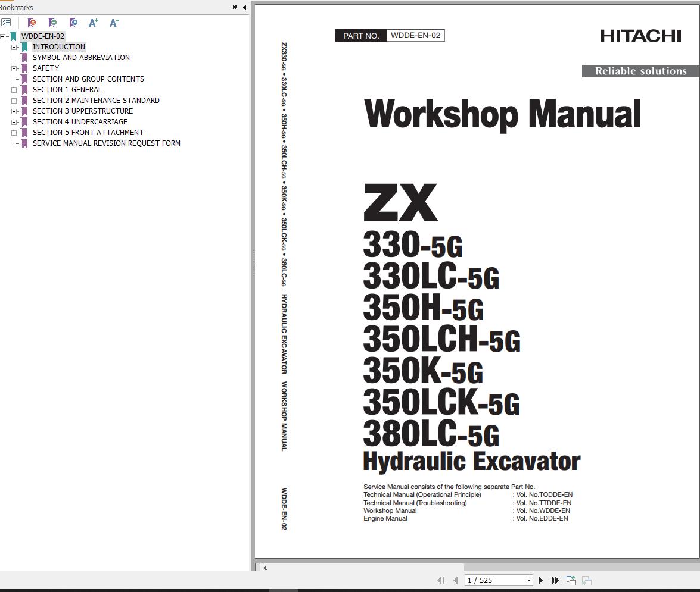
Task: Decrease bookmark text size with A-
Action: coord(114,22)
